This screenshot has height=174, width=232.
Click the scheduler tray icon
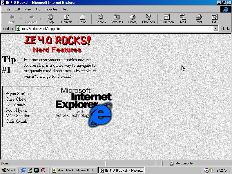206,170
